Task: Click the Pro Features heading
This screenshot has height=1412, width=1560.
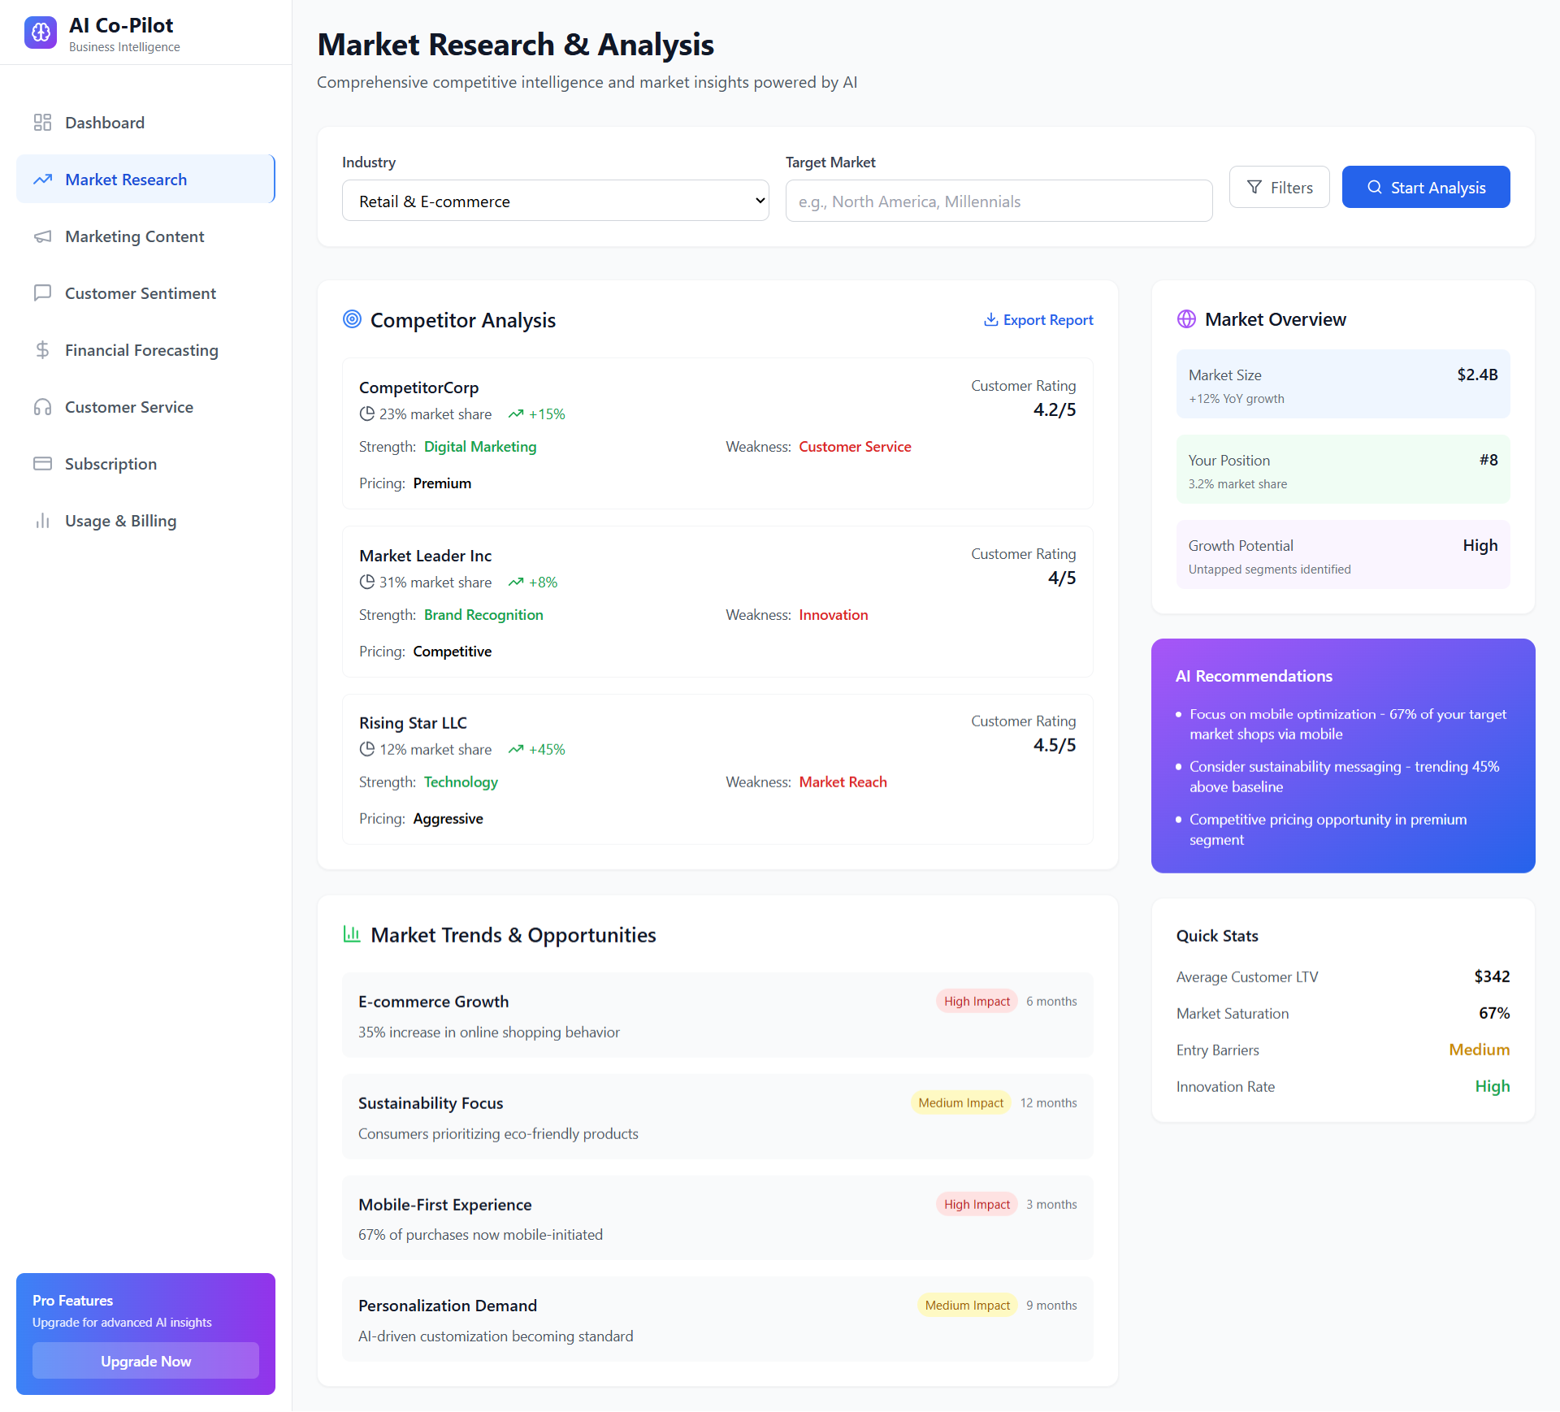Action: pyautogui.click(x=72, y=1301)
